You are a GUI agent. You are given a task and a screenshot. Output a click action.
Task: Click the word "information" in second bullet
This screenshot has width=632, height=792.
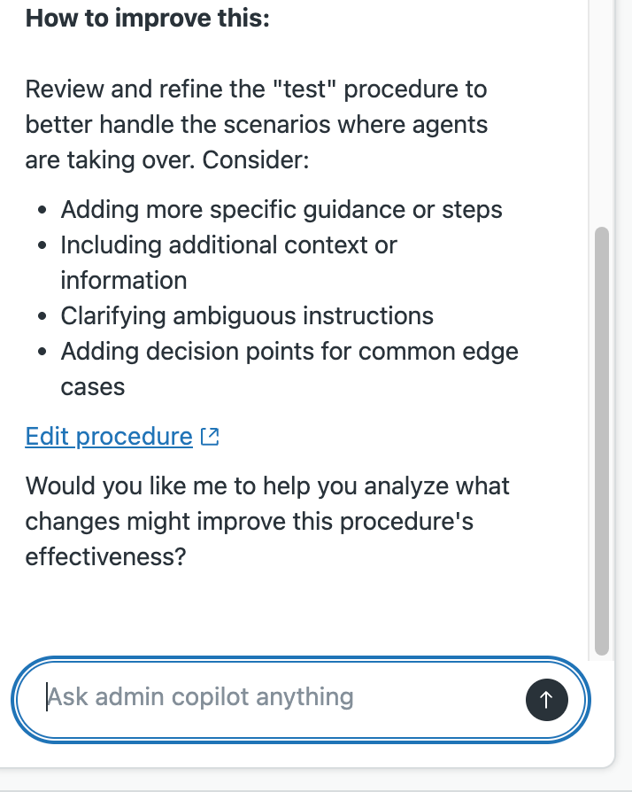point(123,281)
